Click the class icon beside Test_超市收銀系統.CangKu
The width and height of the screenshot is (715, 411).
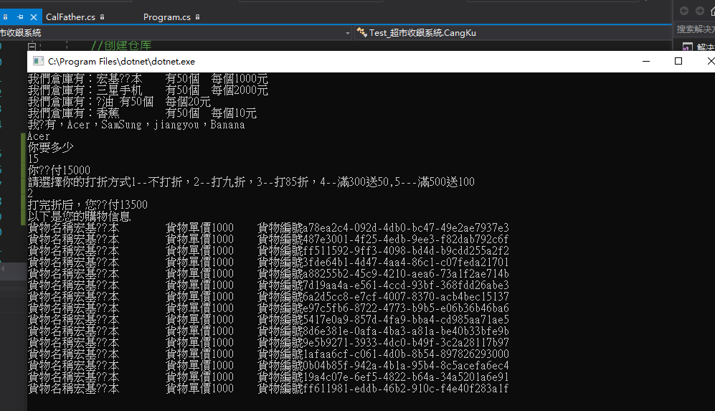[x=361, y=32]
